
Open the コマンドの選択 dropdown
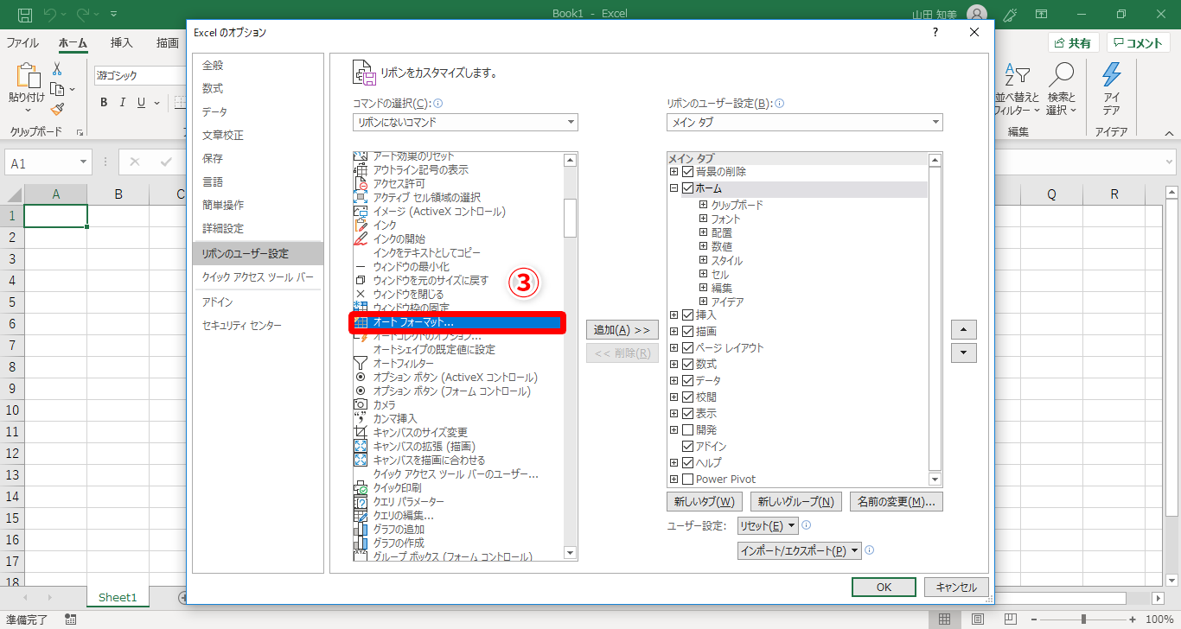click(465, 123)
